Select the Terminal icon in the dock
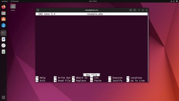179x101 pixels. (3, 33)
